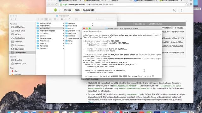202x113 pixels.
Task: Switch Finder to icon view
Action: click(39, 19)
